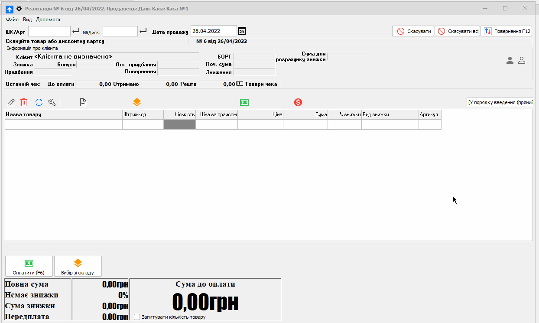Screen dimensions: 539x323
Task: Click the blue refresh arrows icon
Action: point(39,102)
